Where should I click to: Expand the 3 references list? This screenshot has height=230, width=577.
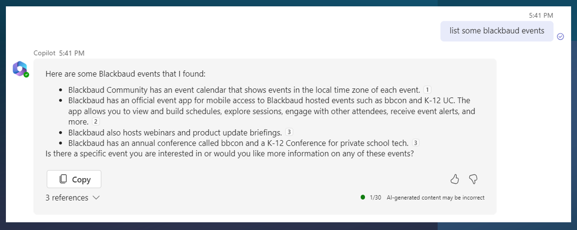click(72, 198)
